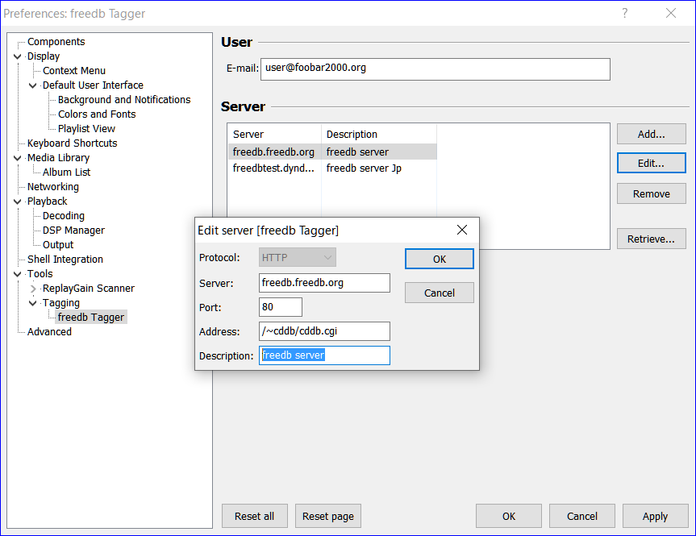Image resolution: width=696 pixels, height=536 pixels.
Task: Open Shell Integration page
Action: tap(65, 259)
